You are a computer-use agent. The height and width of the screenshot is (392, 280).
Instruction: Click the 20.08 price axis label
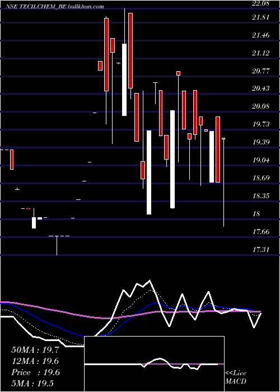260,106
